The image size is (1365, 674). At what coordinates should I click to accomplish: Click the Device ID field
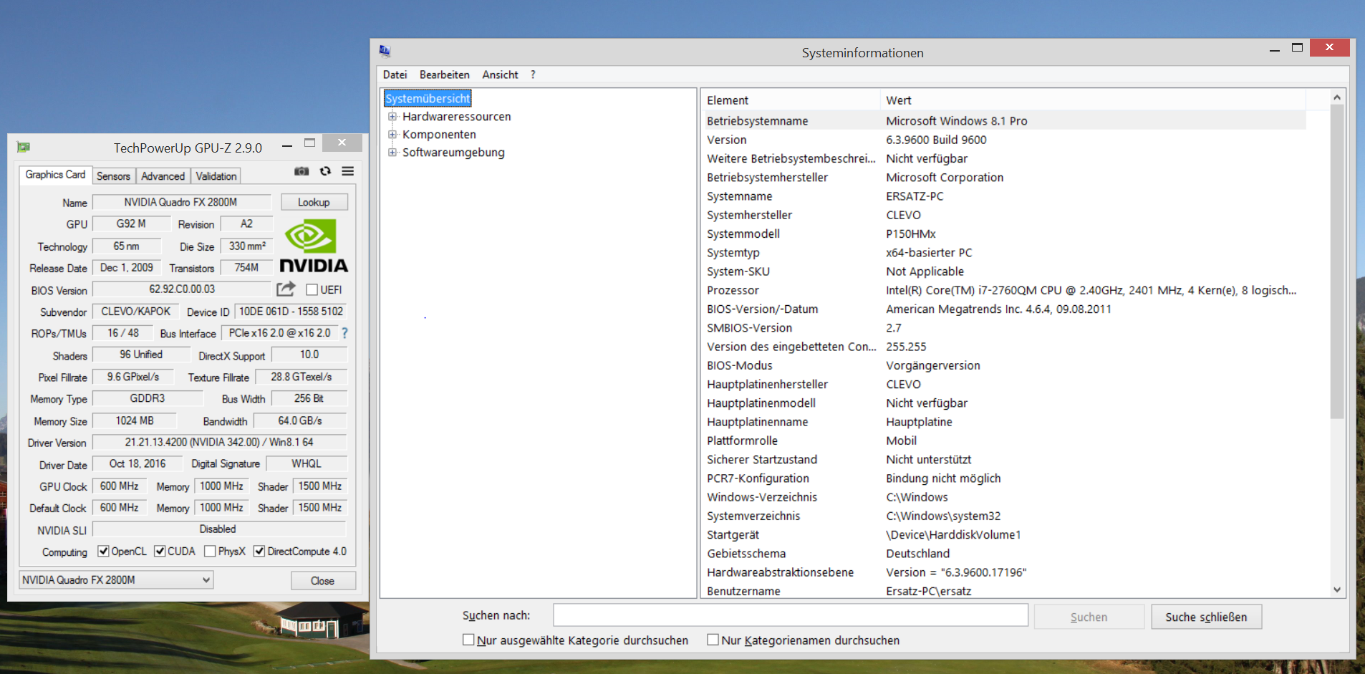(291, 311)
